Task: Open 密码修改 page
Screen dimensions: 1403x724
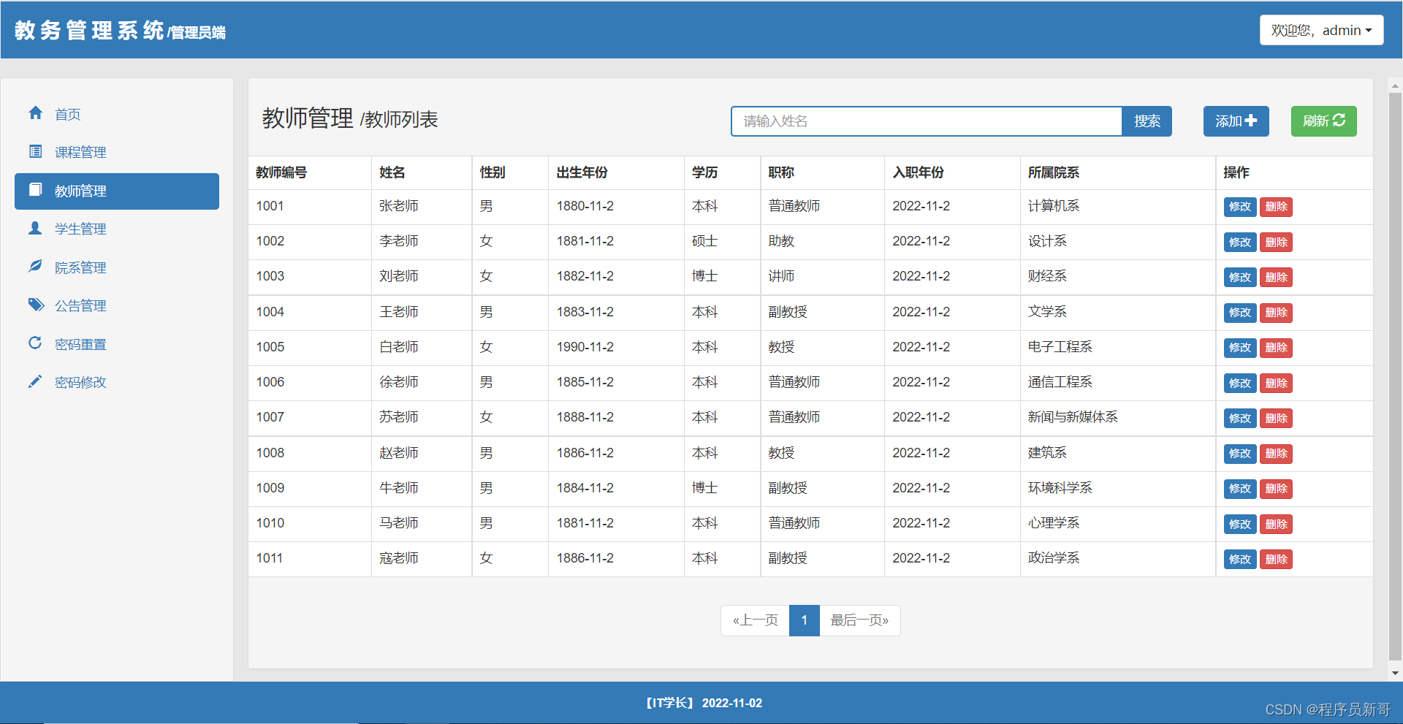Action: point(117,382)
